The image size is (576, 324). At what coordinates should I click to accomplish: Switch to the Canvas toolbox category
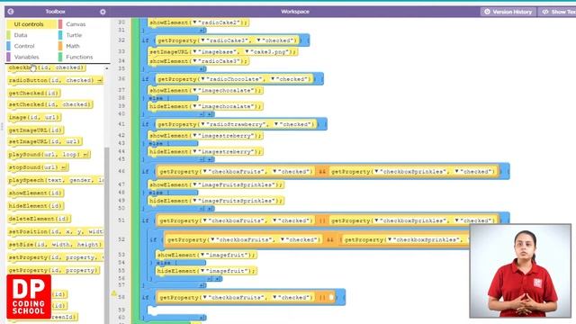(76, 24)
